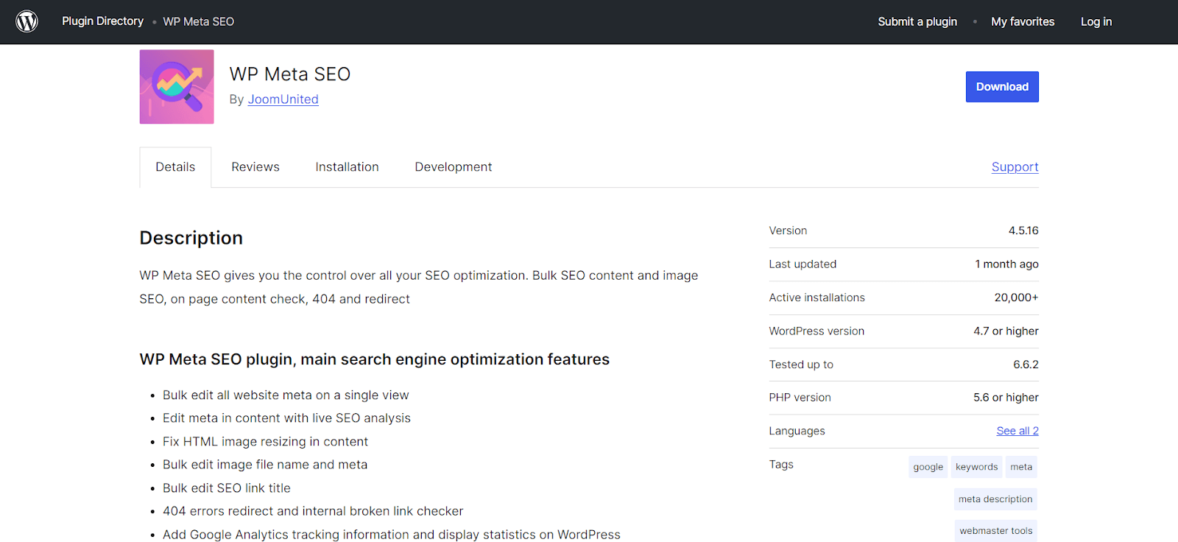Click '4.7 or higher' WordPress version
Viewport: 1178px width, 542px height.
pos(1006,331)
